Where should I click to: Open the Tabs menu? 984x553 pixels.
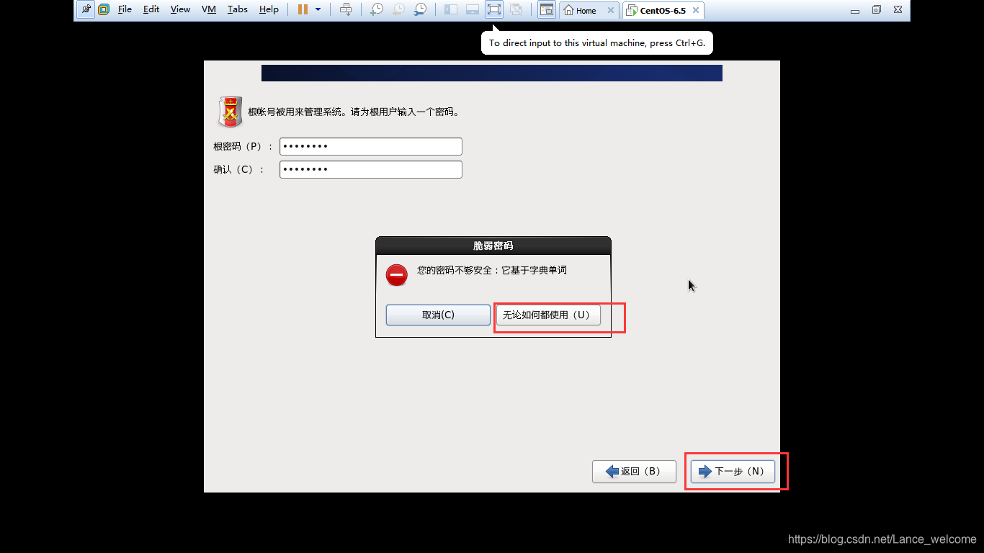point(237,10)
